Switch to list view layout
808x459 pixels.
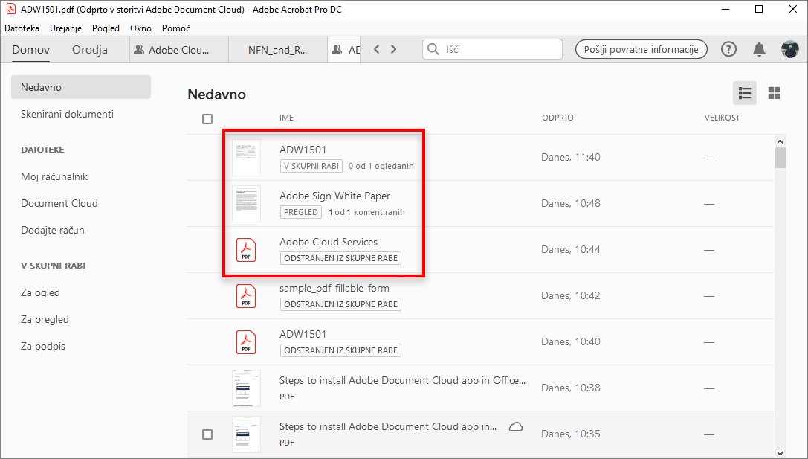point(745,93)
